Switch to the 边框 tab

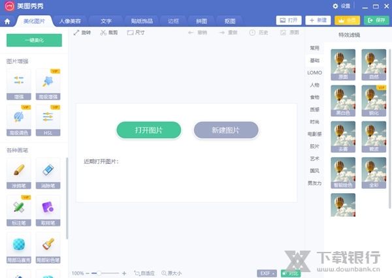pyautogui.click(x=173, y=22)
